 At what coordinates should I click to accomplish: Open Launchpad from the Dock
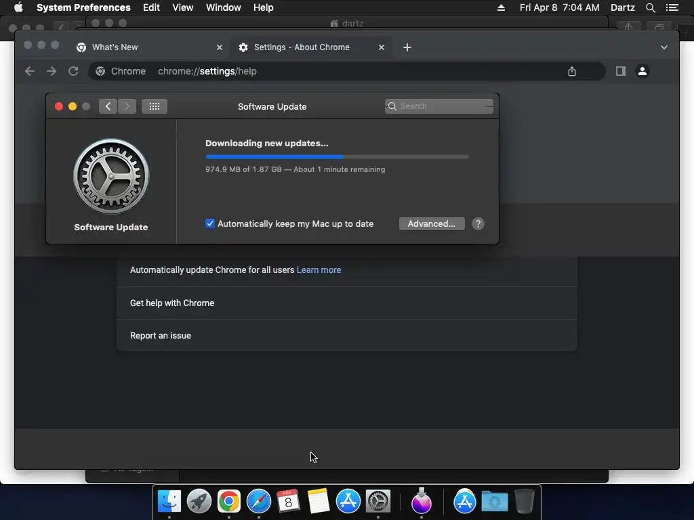click(x=199, y=501)
